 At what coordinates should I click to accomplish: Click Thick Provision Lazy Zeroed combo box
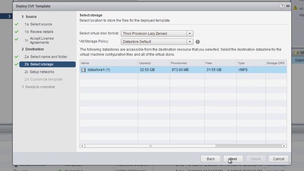(x=157, y=34)
